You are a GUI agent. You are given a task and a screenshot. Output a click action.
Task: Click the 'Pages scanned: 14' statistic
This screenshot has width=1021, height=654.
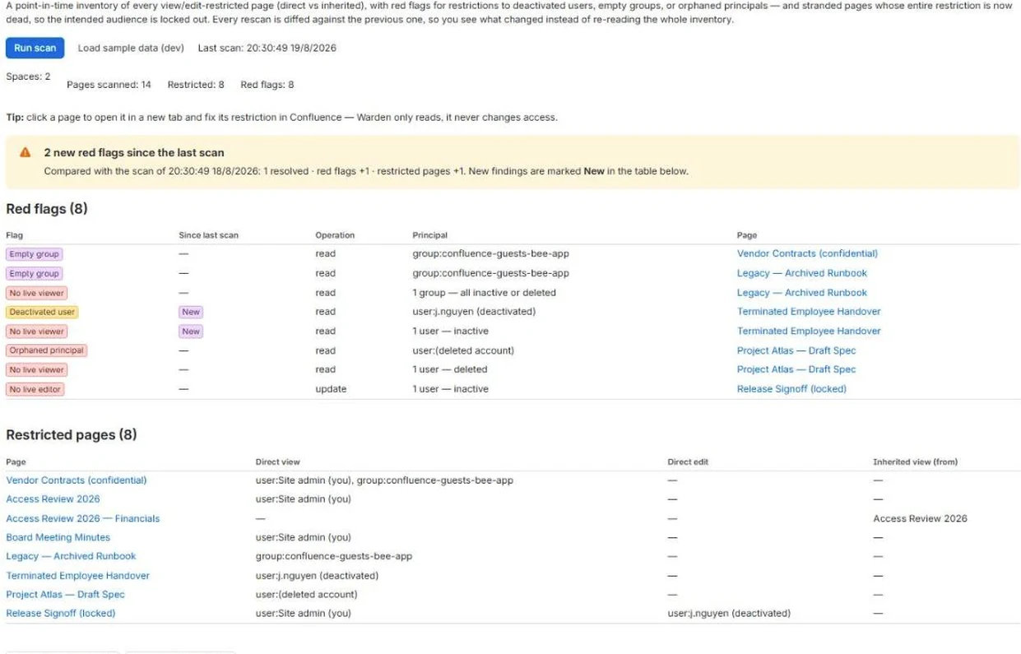click(x=109, y=85)
